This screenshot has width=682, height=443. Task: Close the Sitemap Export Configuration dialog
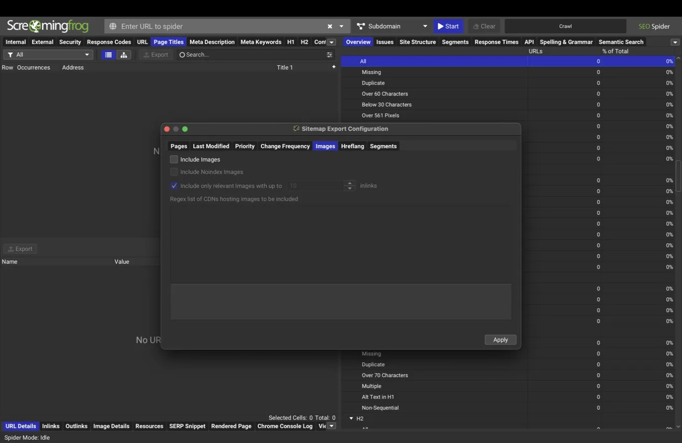pyautogui.click(x=167, y=129)
